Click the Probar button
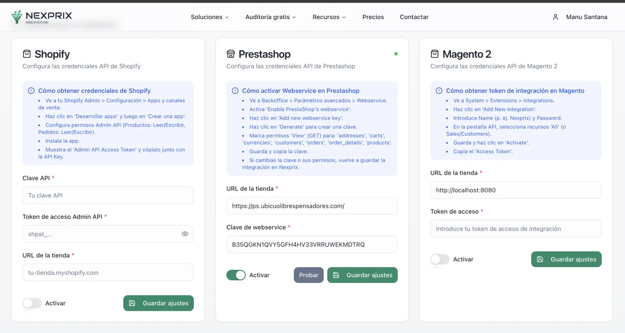 click(x=309, y=275)
